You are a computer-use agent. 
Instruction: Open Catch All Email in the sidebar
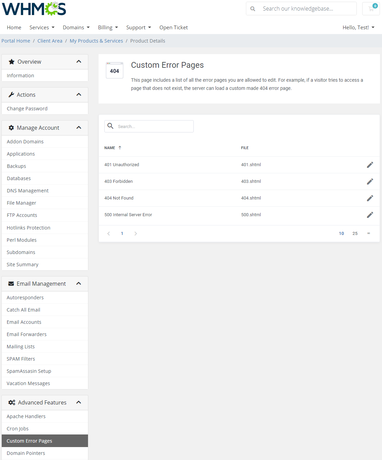45,310
